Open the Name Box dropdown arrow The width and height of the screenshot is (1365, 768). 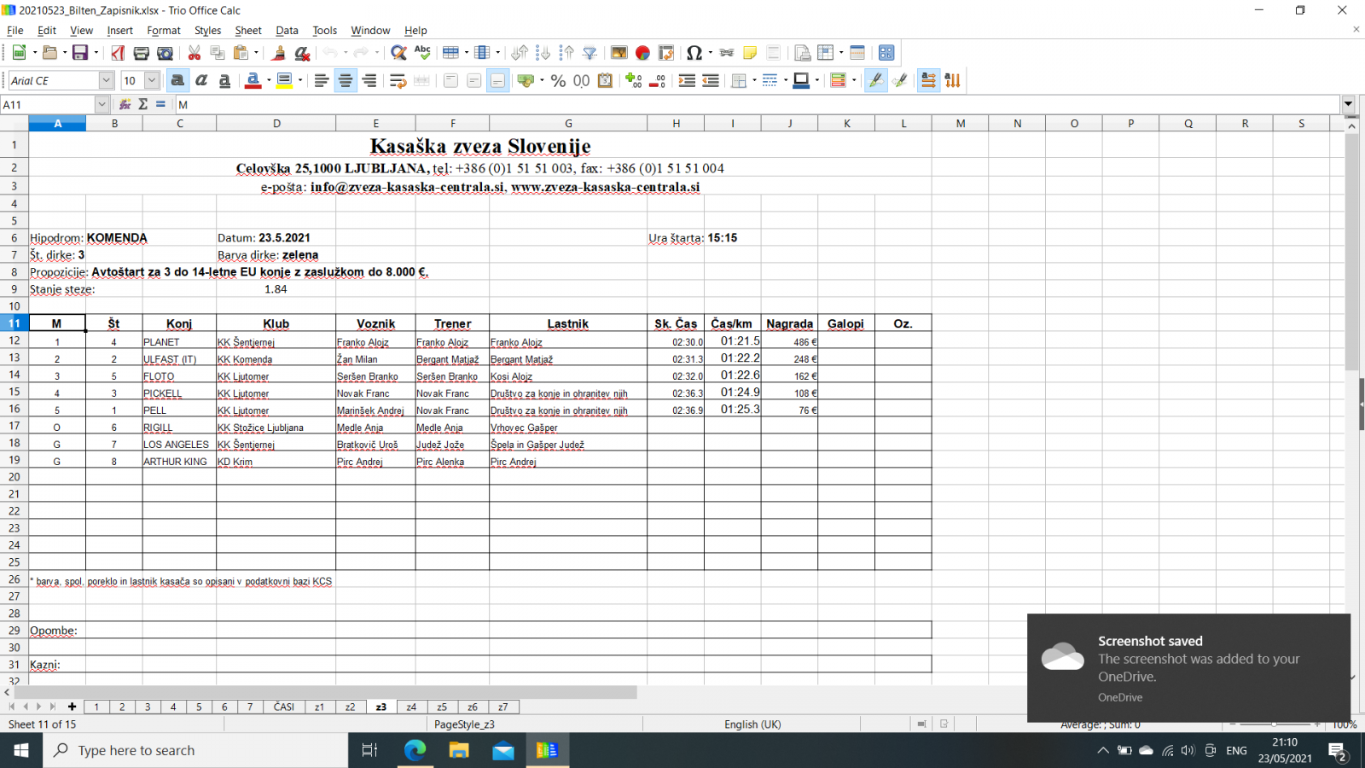(x=102, y=104)
